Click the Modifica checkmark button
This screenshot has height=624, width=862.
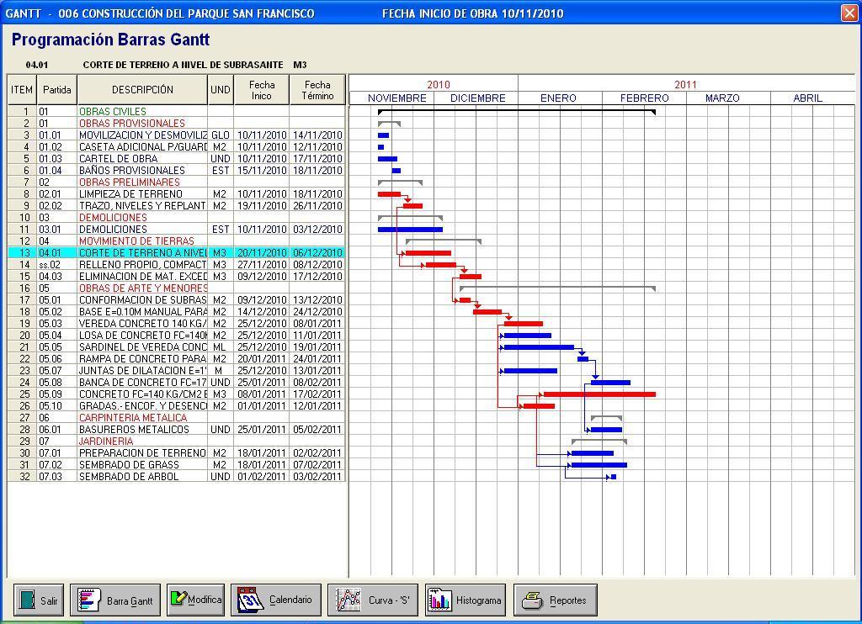pos(195,600)
